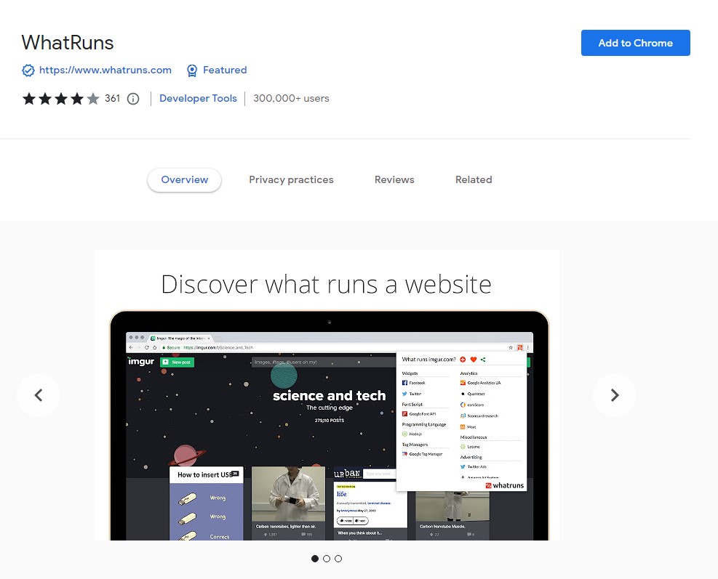Open the Reviews tab

coord(394,179)
